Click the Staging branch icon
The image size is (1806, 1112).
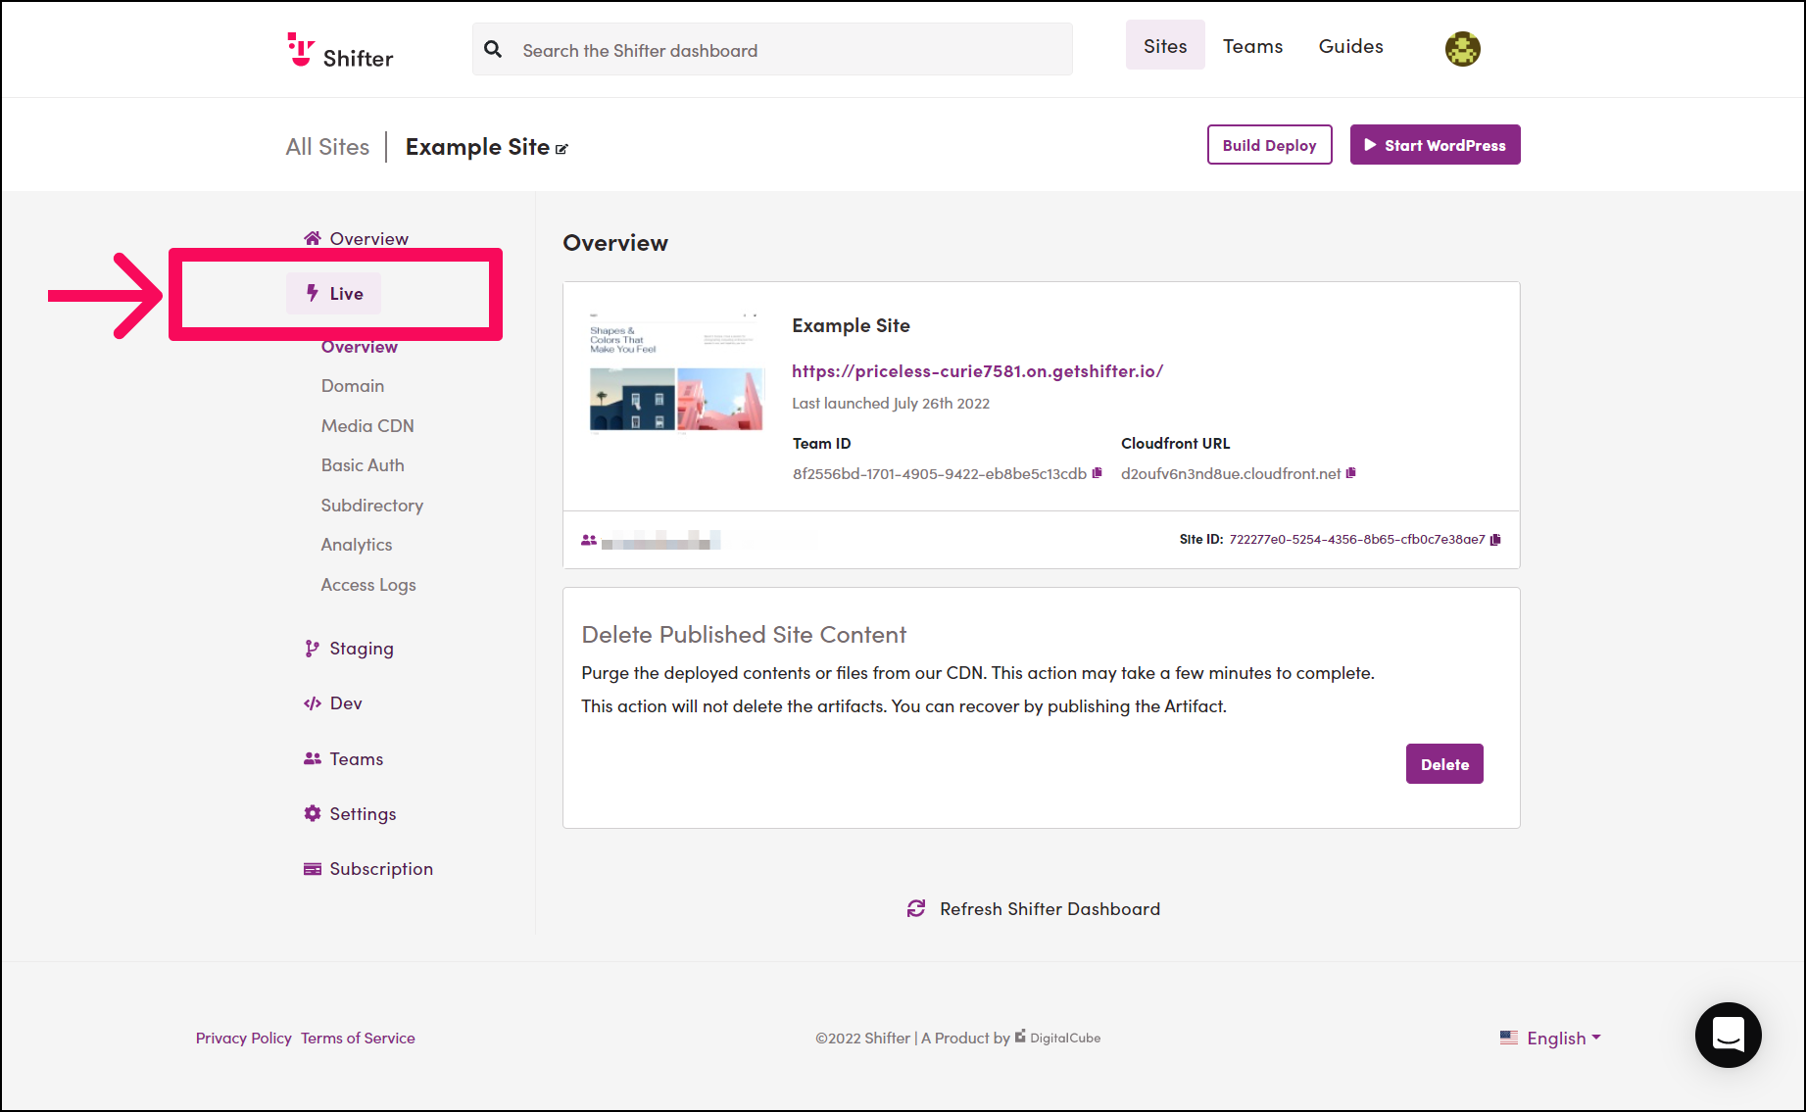tap(312, 649)
